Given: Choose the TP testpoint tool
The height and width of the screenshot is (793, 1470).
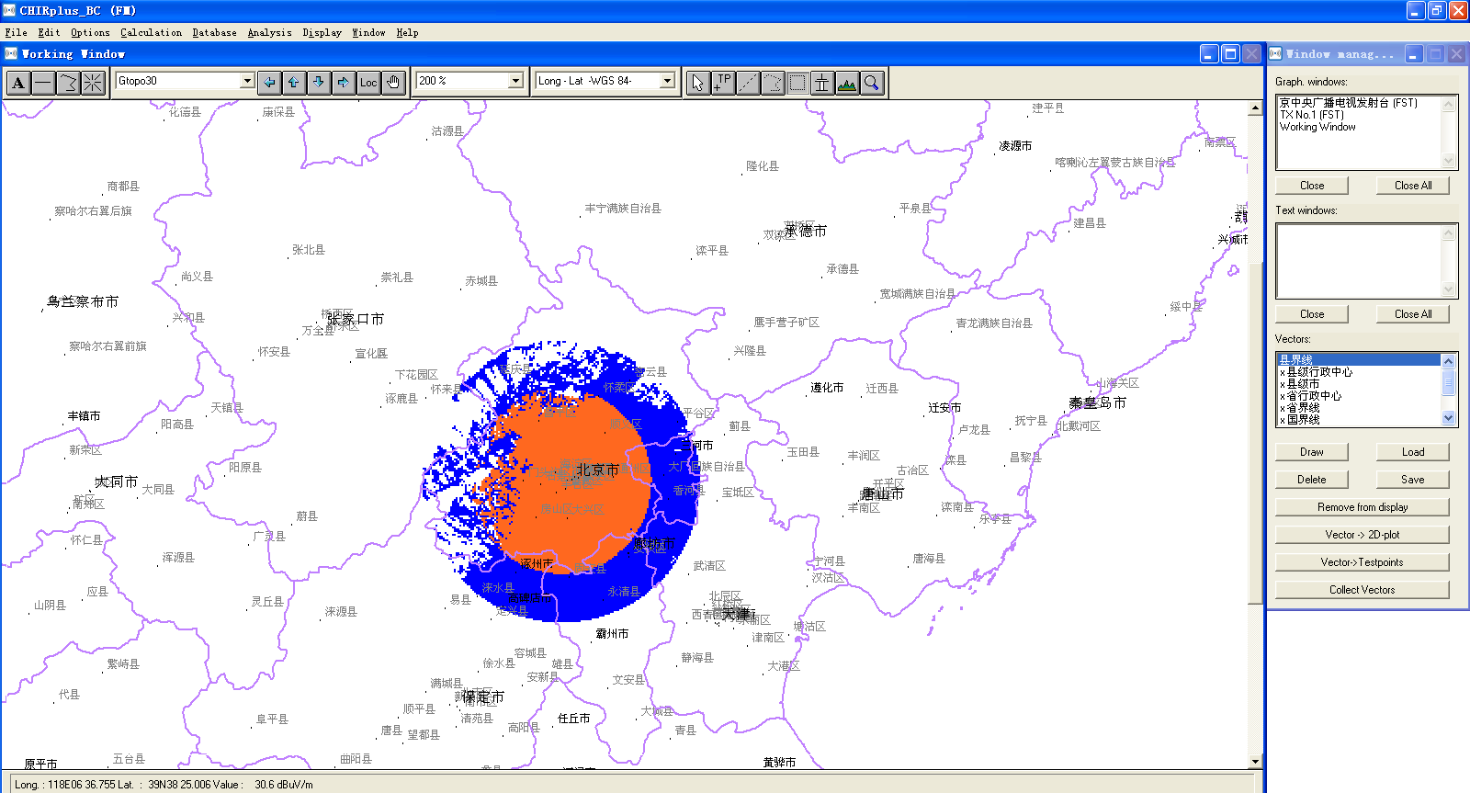Looking at the screenshot, I should tap(723, 83).
